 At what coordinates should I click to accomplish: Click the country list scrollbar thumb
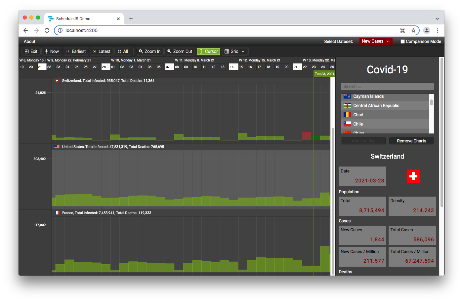tap(431, 102)
